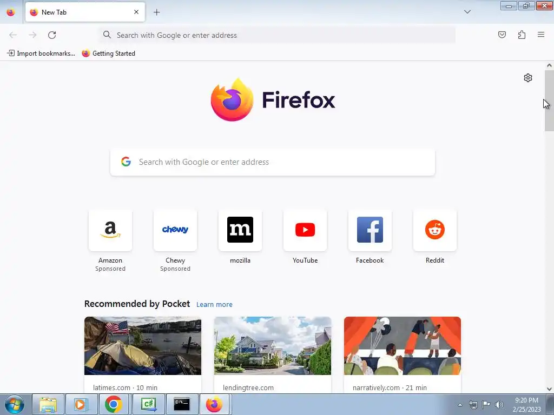Go forward one page
The image size is (554, 415).
(x=32, y=35)
